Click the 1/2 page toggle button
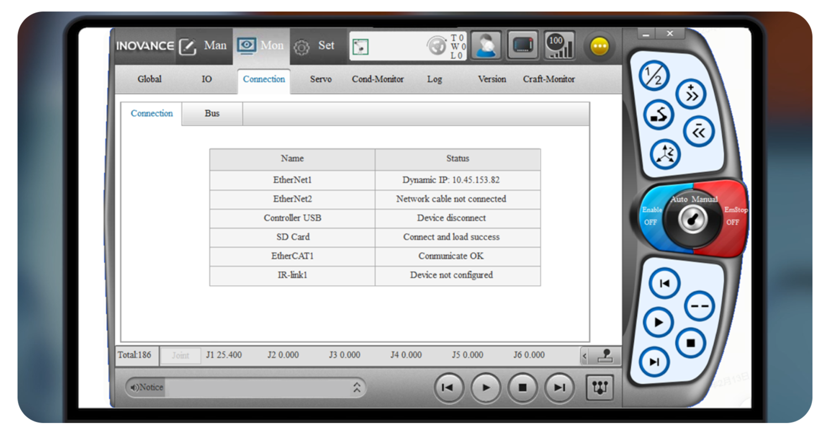Image resolution: width=830 pixels, height=434 pixels. click(654, 76)
